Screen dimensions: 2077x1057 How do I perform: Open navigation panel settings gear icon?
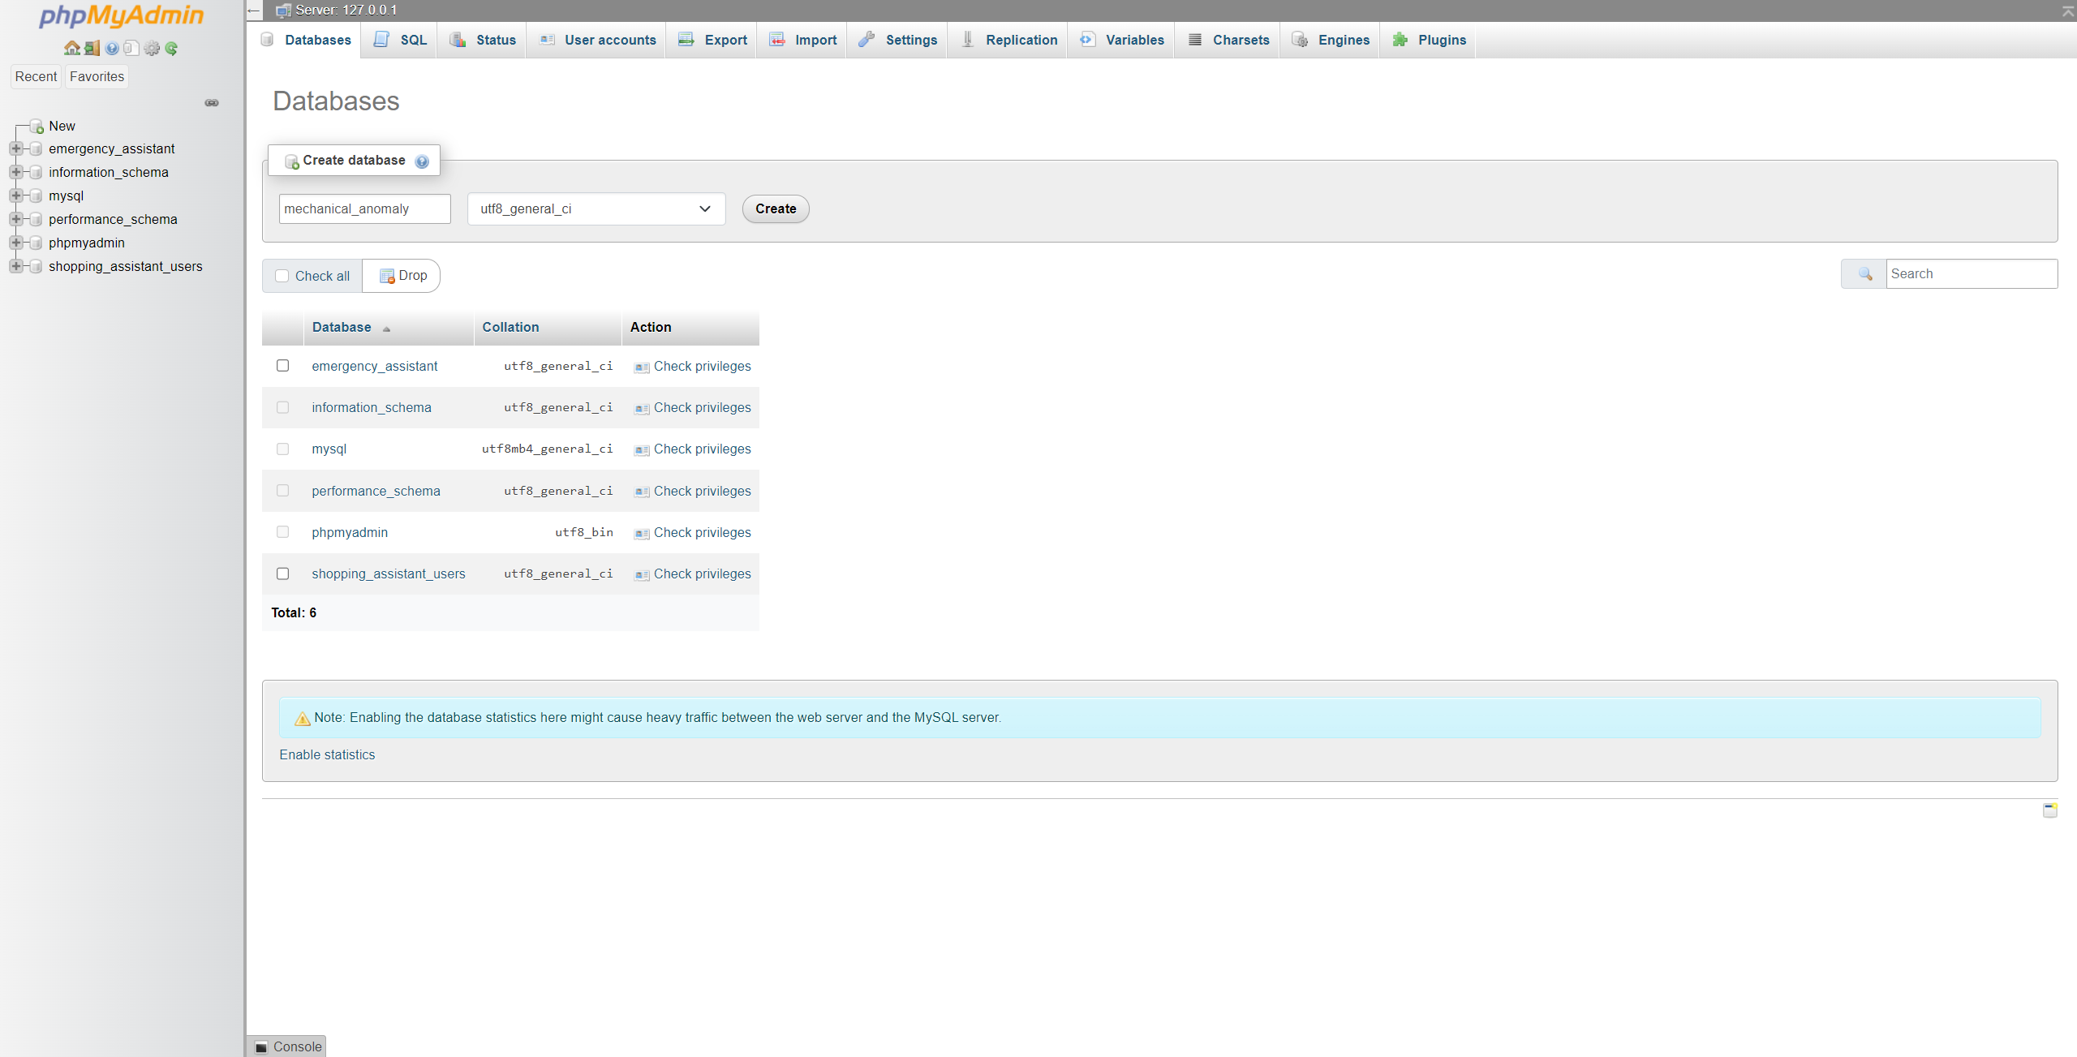pos(152,49)
